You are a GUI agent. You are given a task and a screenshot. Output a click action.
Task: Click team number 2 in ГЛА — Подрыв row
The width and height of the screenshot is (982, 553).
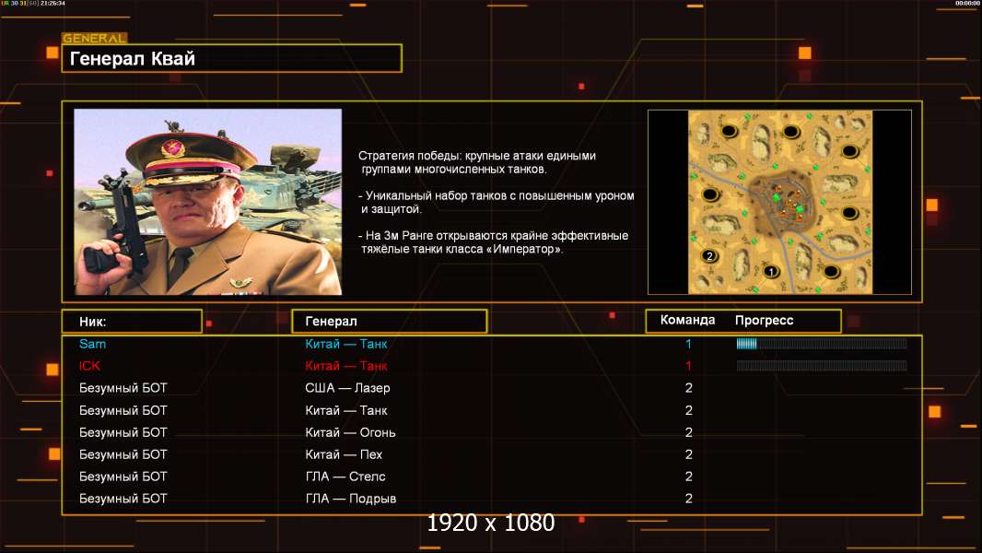tap(689, 499)
